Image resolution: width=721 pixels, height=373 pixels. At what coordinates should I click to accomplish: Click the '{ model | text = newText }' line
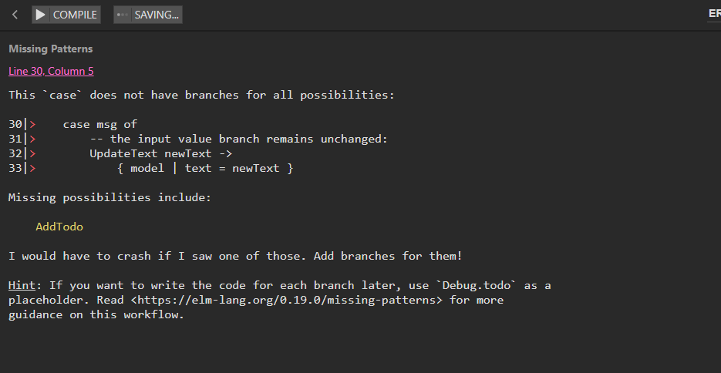pyautogui.click(x=205, y=168)
